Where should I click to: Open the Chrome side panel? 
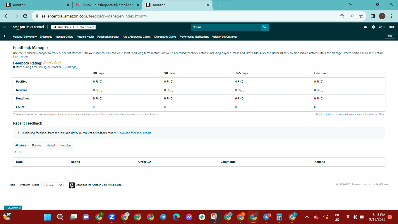(373, 16)
